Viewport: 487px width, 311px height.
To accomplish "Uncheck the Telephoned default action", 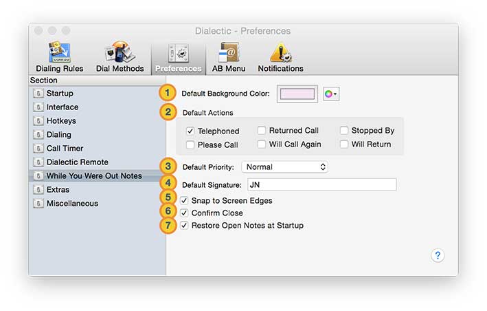I will [x=190, y=131].
